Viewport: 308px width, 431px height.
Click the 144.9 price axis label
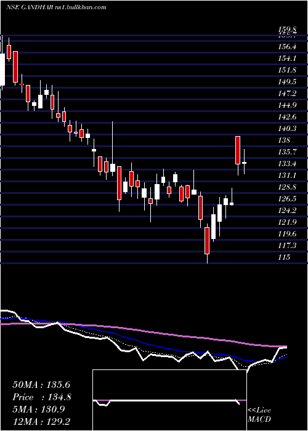click(x=287, y=105)
